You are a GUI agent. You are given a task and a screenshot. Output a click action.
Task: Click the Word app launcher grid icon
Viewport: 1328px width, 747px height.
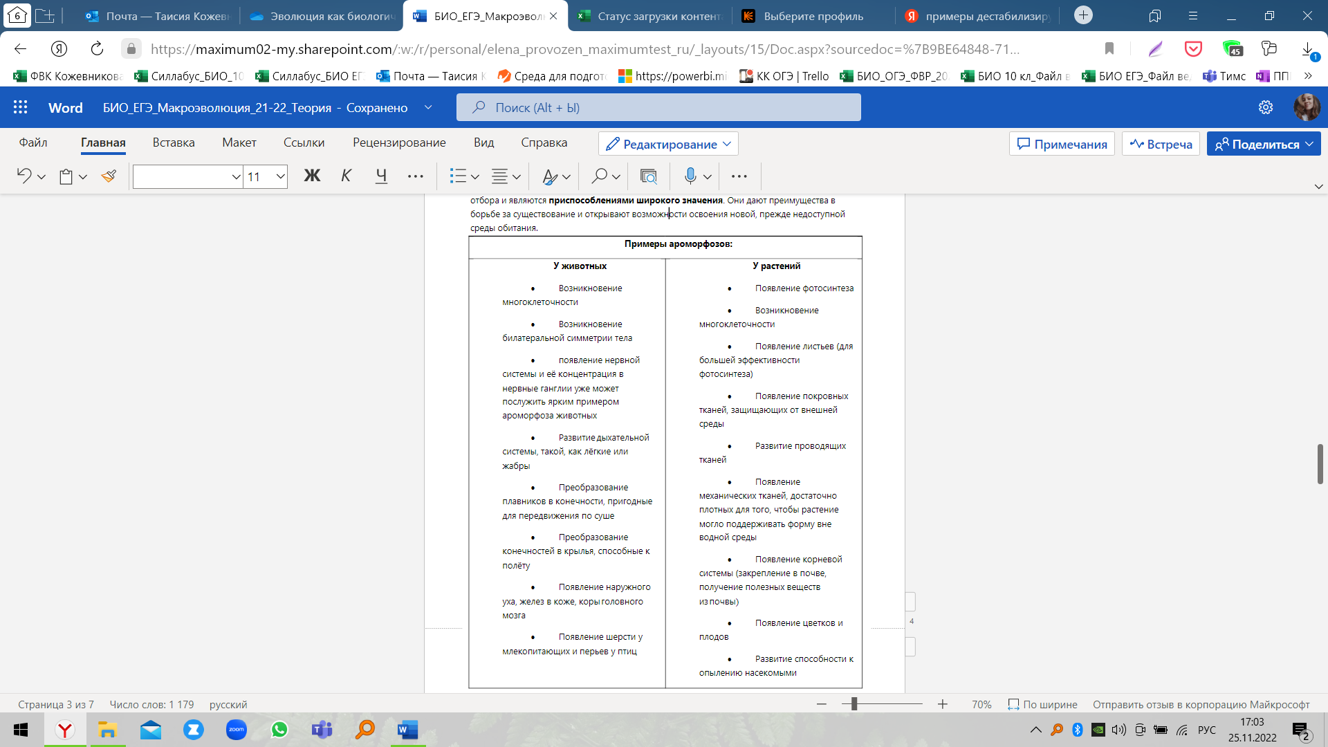[20, 107]
